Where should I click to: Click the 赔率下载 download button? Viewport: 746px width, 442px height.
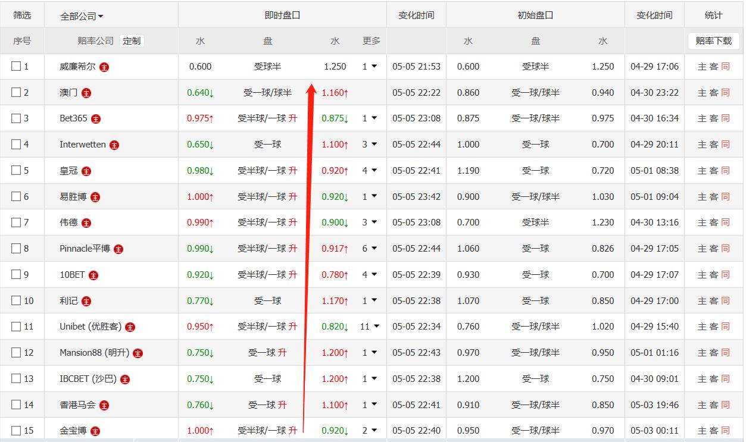[713, 41]
